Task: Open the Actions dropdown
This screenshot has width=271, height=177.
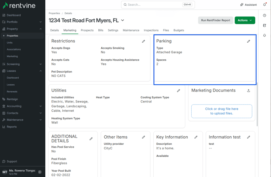Action: click(x=245, y=20)
